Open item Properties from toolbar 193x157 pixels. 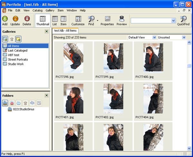click(107, 21)
